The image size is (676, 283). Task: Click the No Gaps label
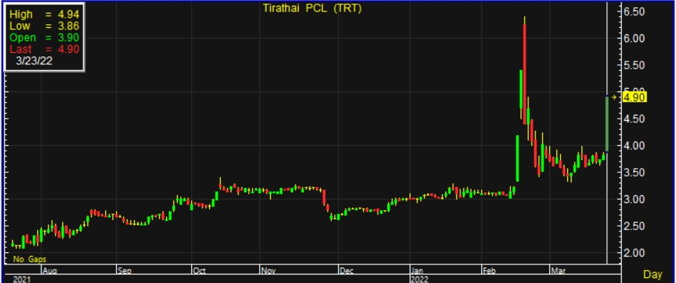point(29,259)
